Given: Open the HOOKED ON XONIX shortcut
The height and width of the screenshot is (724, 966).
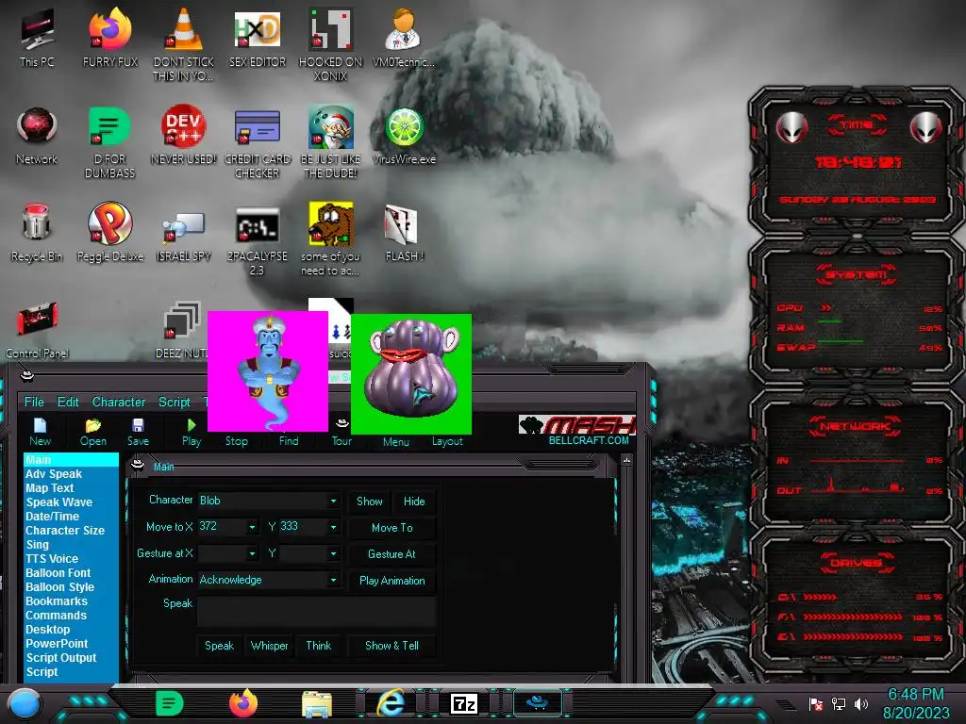Looking at the screenshot, I should coord(331,44).
